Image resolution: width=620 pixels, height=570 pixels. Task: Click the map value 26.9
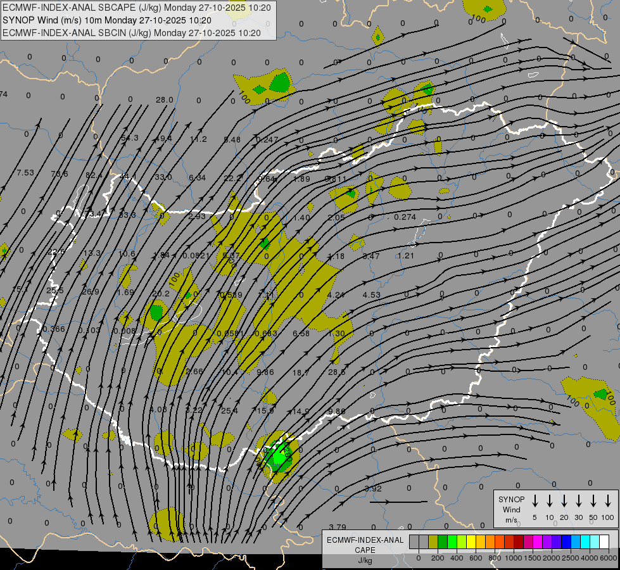(x=91, y=291)
